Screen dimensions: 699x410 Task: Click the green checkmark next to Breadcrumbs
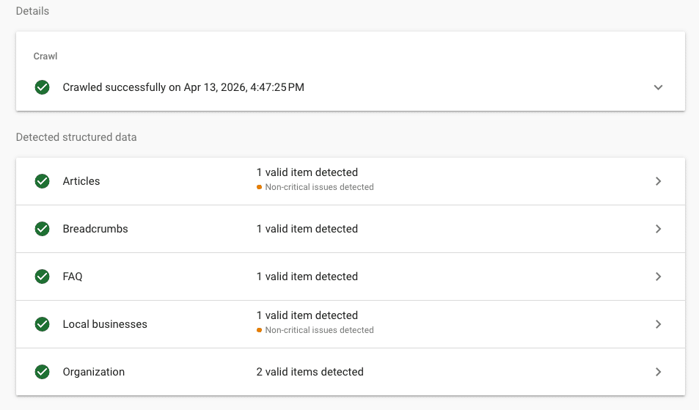43,229
